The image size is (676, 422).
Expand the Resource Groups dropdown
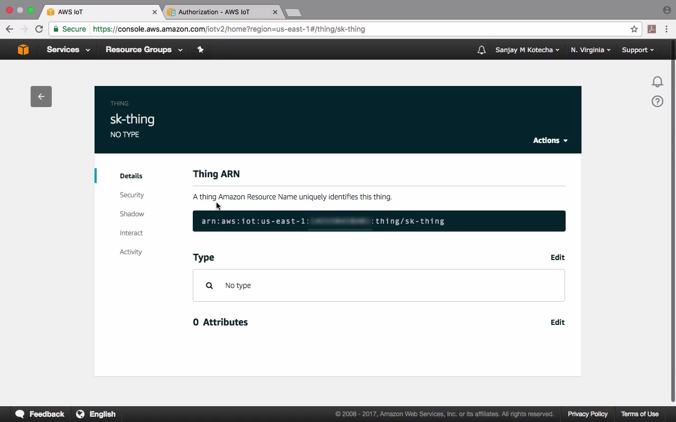(x=144, y=50)
